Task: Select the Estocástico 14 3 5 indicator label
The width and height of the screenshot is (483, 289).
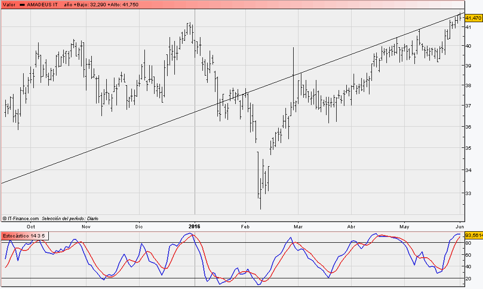Action: 24,236
